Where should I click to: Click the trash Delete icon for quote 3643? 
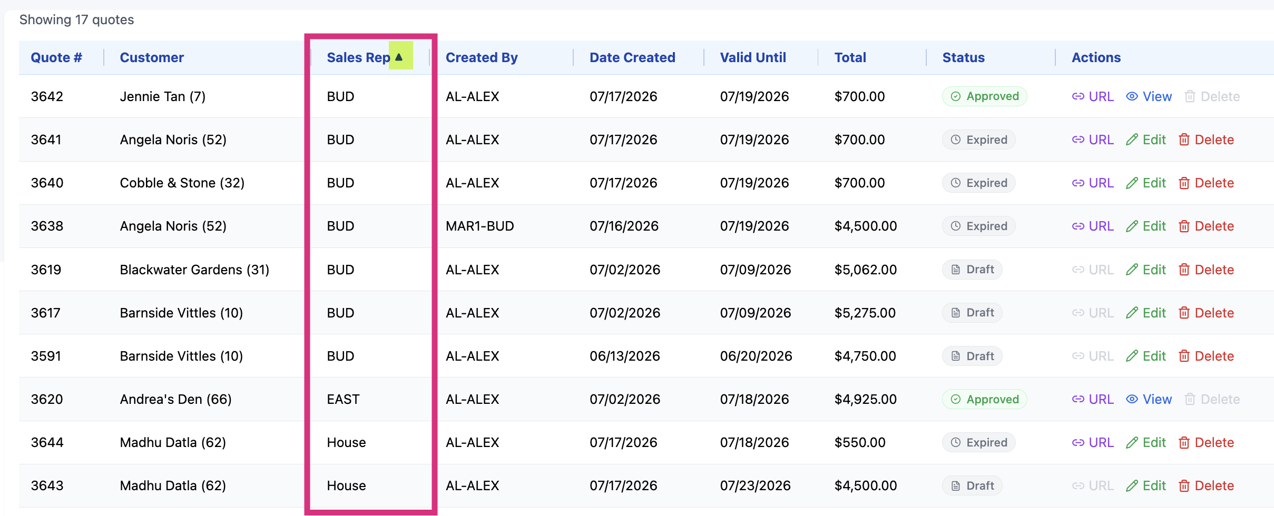(x=1184, y=485)
